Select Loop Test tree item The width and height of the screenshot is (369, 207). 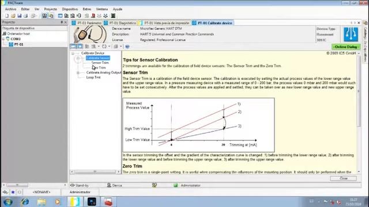click(x=93, y=77)
